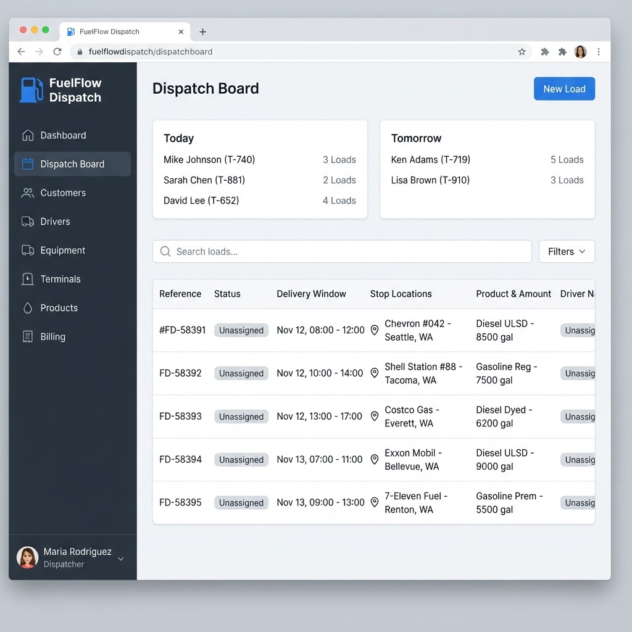Reload the page
Image resolution: width=632 pixels, height=632 pixels.
(57, 52)
